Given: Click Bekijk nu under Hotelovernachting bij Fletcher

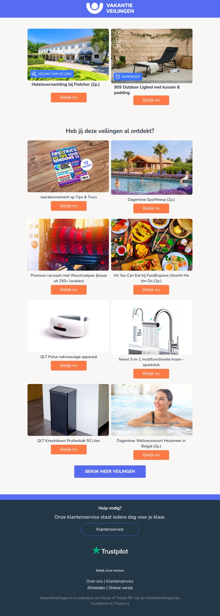Looking at the screenshot, I should pyautogui.click(x=69, y=97).
